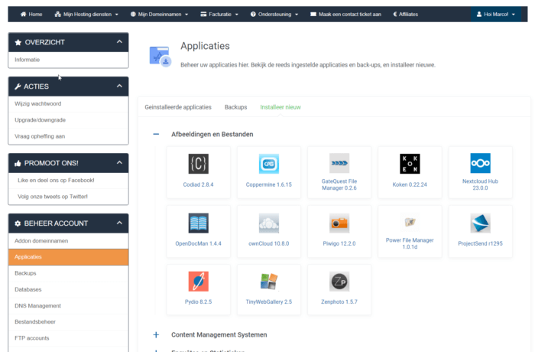Screen dimensions: 535x352
Task: Go to Informatie in sidebar
Action: 68,60
